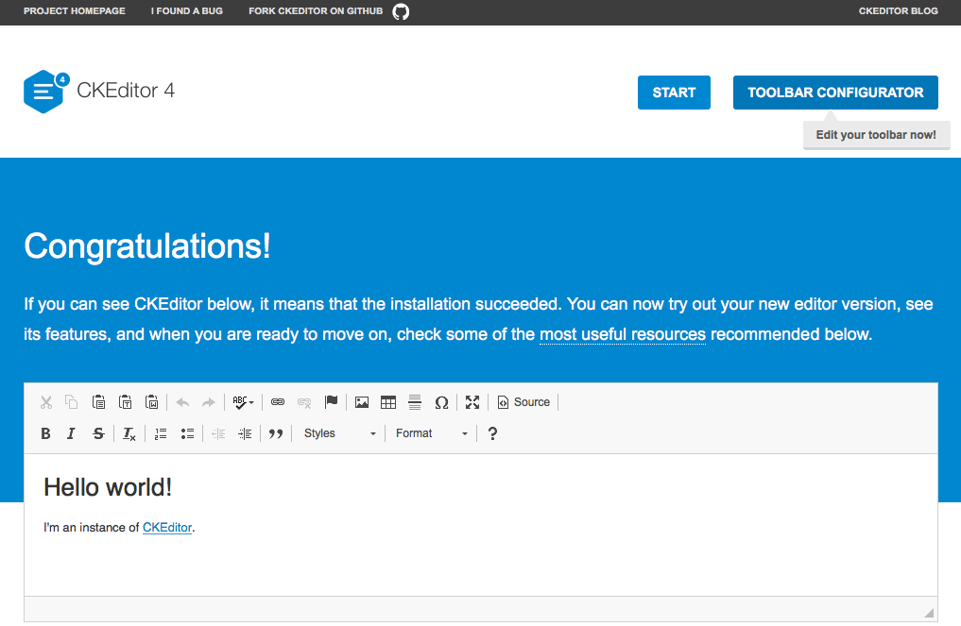Click the Copy icon in editor toolbar
Image resolution: width=961 pixels, height=626 pixels.
[x=72, y=402]
